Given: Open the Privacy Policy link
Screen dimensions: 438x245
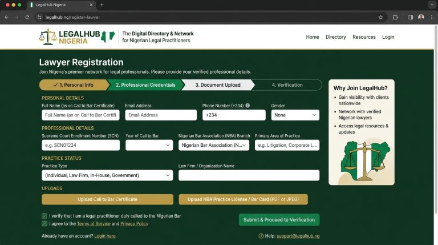Looking at the screenshot, I should pyautogui.click(x=134, y=224).
